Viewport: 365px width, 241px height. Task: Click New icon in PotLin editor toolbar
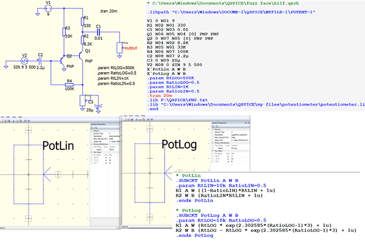tap(2, 121)
